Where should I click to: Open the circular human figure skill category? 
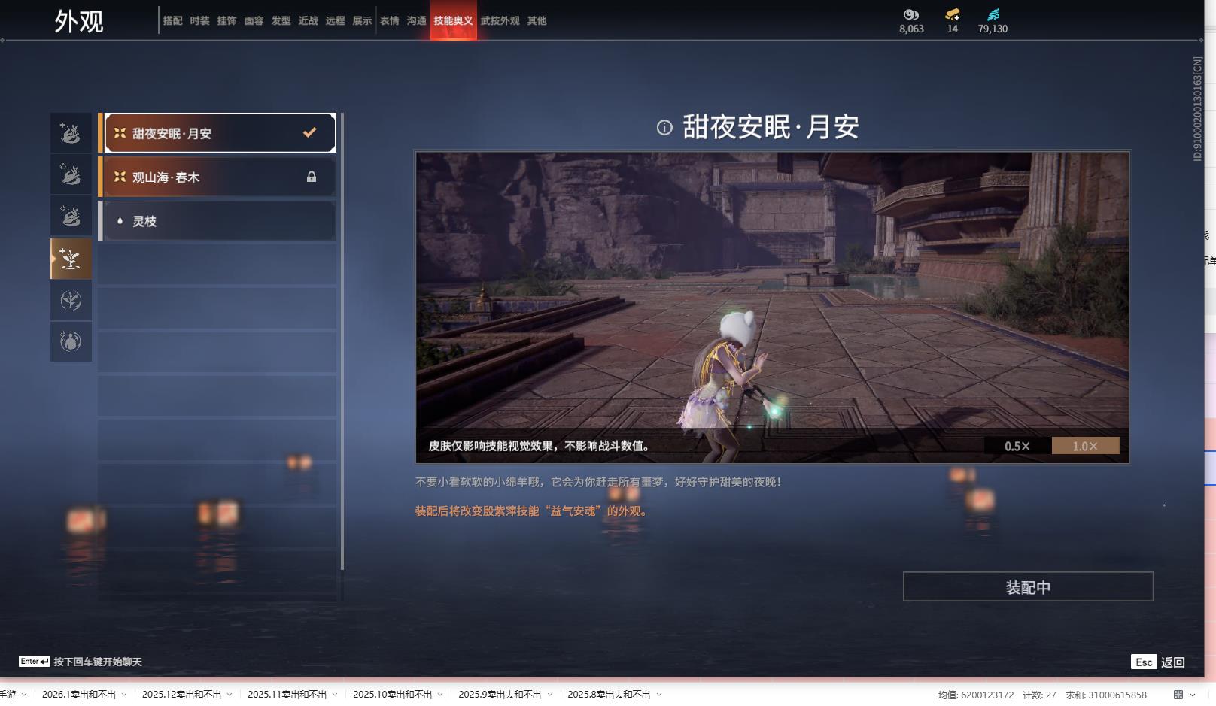click(71, 342)
